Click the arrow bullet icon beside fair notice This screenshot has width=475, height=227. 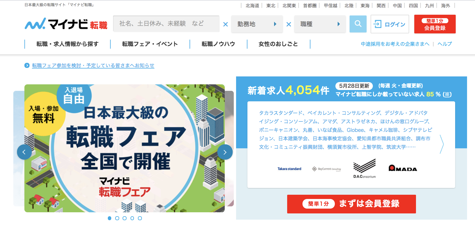pyautogui.click(x=27, y=65)
